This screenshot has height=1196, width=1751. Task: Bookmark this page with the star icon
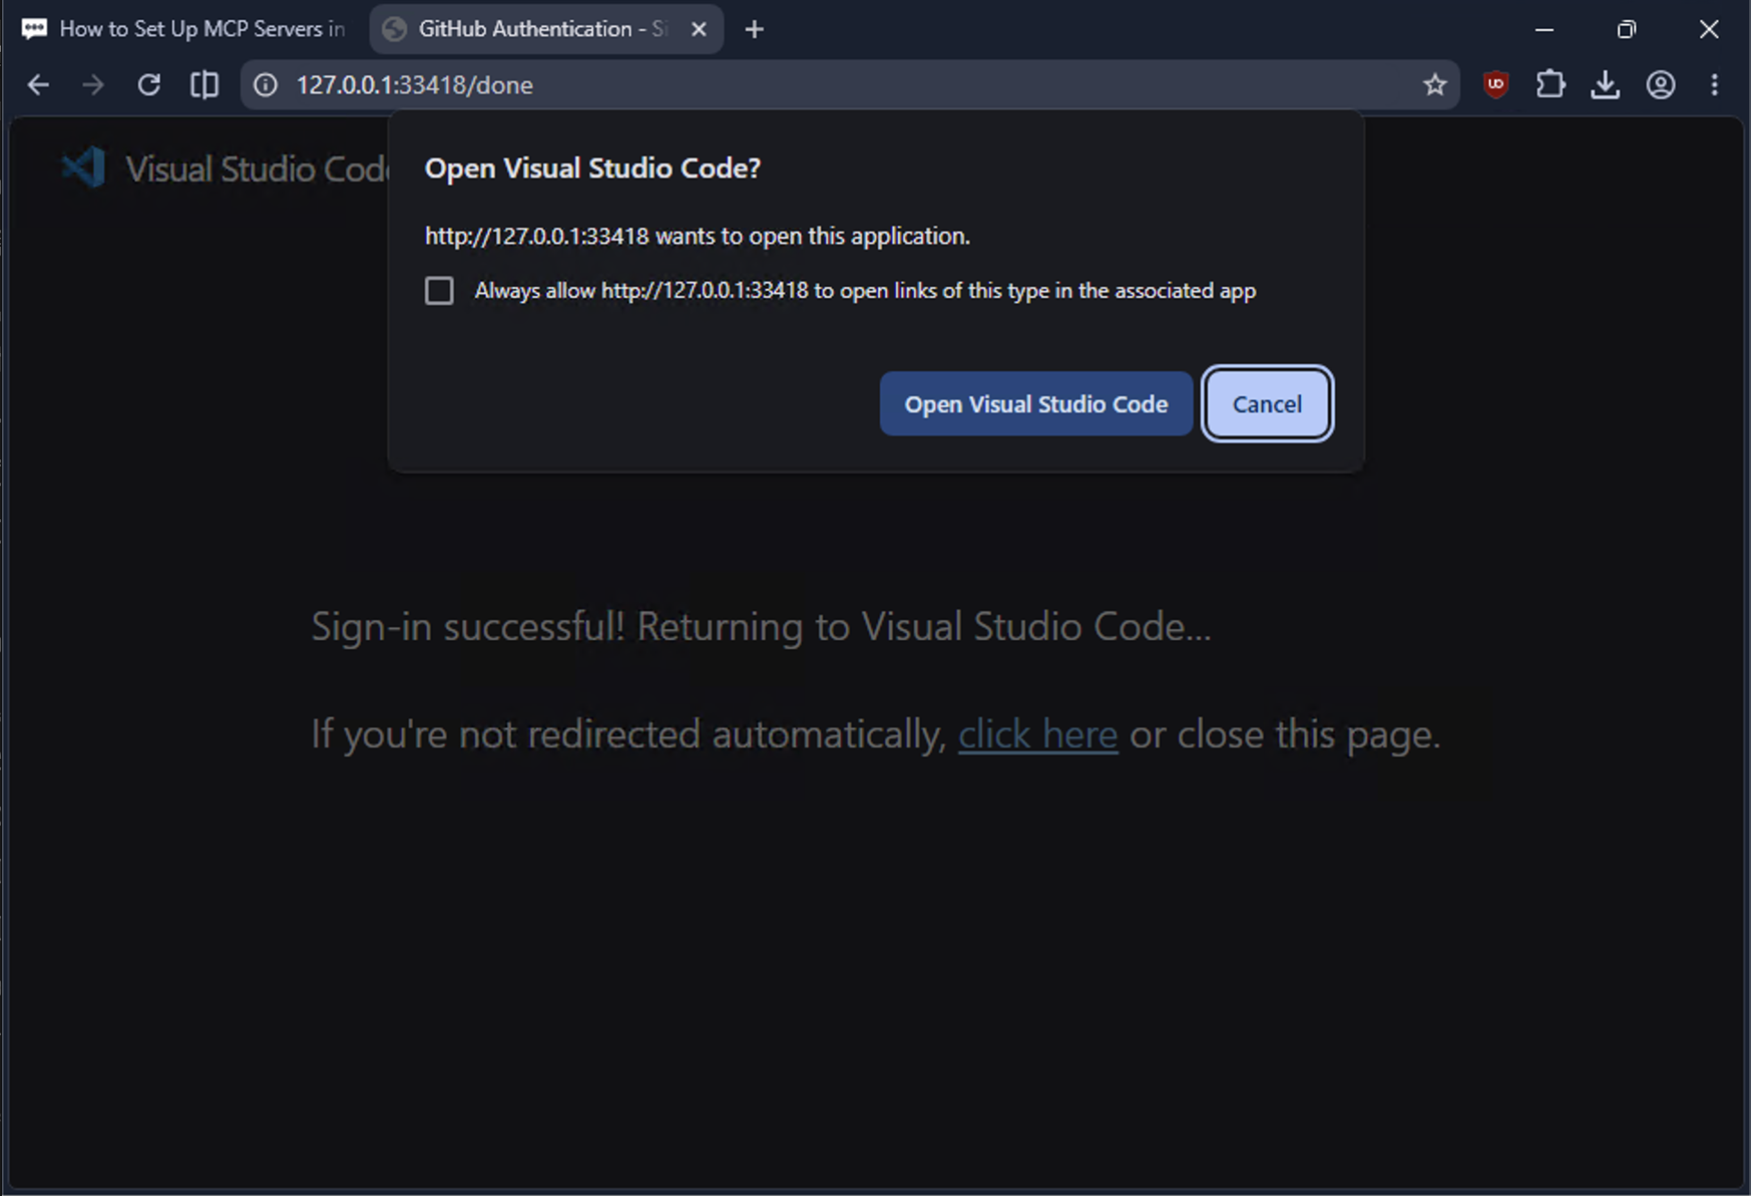click(1434, 85)
